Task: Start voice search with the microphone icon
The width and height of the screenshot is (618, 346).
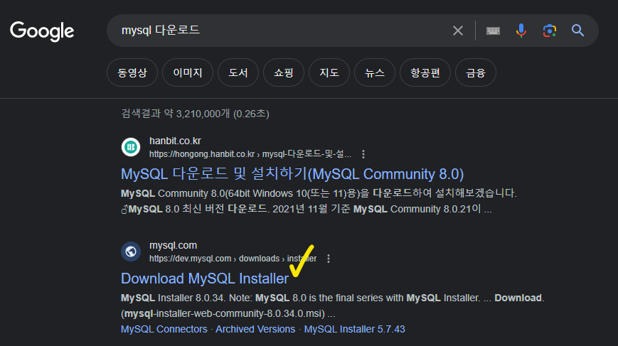Action: [x=521, y=31]
